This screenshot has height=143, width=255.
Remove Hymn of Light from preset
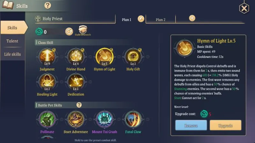pos(191,125)
